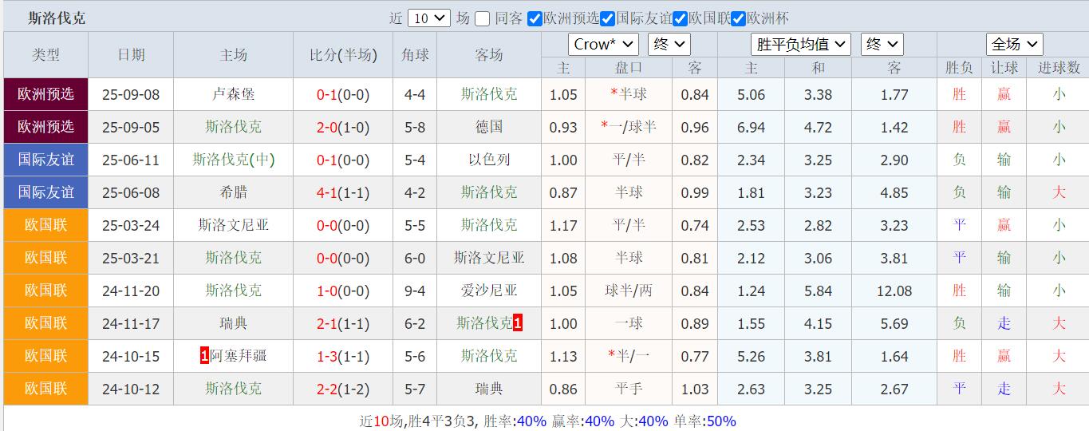Toggle the 同客 checkbox
The width and height of the screenshot is (1089, 431).
point(482,18)
